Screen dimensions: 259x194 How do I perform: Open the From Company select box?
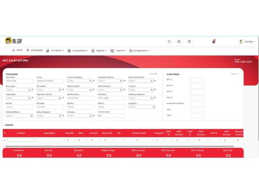[x=80, y=81]
